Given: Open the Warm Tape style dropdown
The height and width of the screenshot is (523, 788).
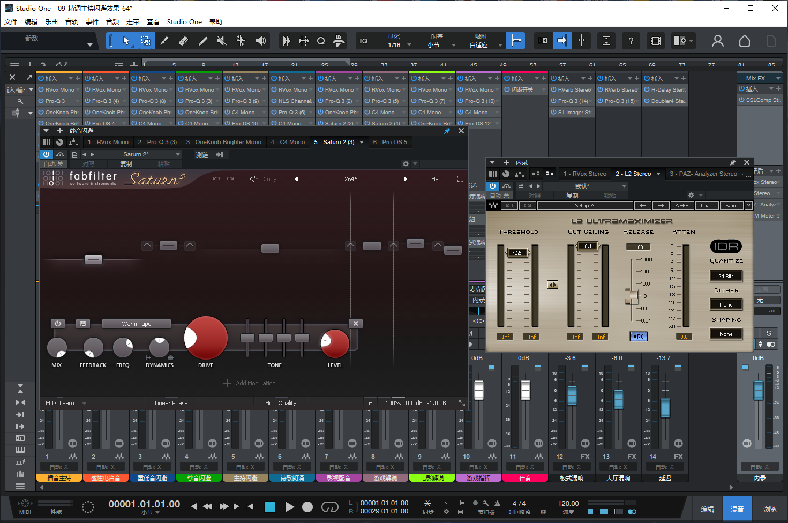Looking at the screenshot, I should [137, 324].
